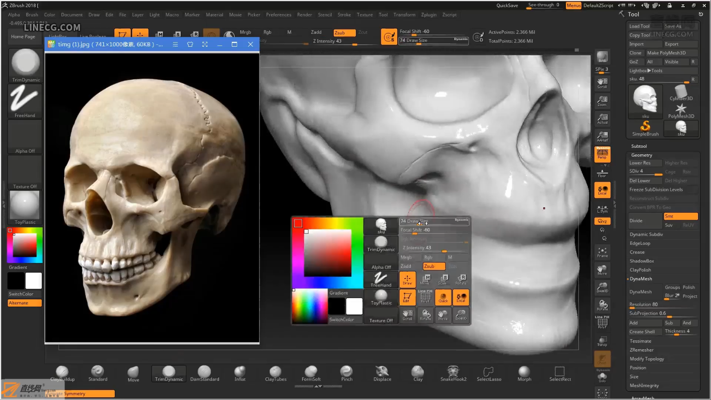Select the SimpleBrush tool thumbnail
The image size is (711, 400).
[x=645, y=129]
